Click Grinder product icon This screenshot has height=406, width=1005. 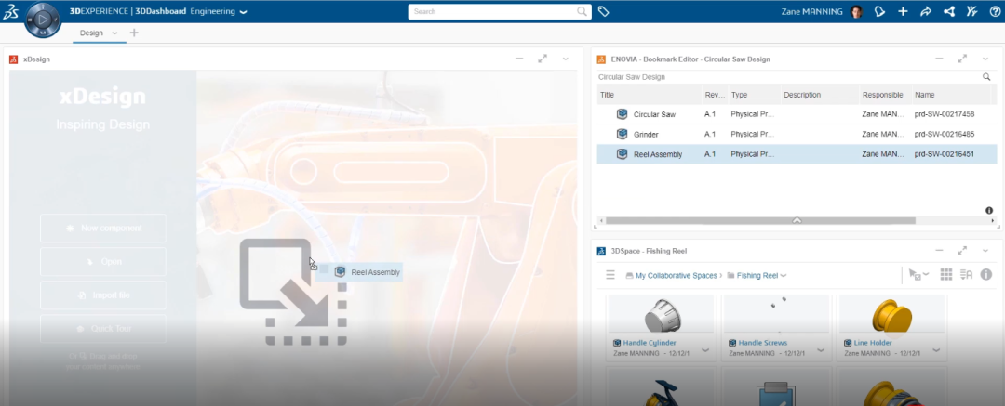[622, 135]
